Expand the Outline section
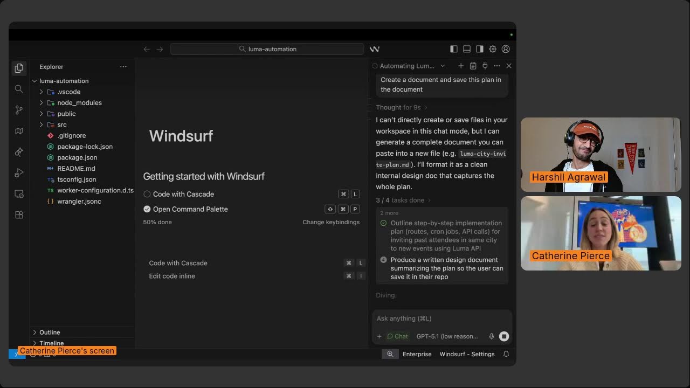This screenshot has height=388, width=690. 50,332
